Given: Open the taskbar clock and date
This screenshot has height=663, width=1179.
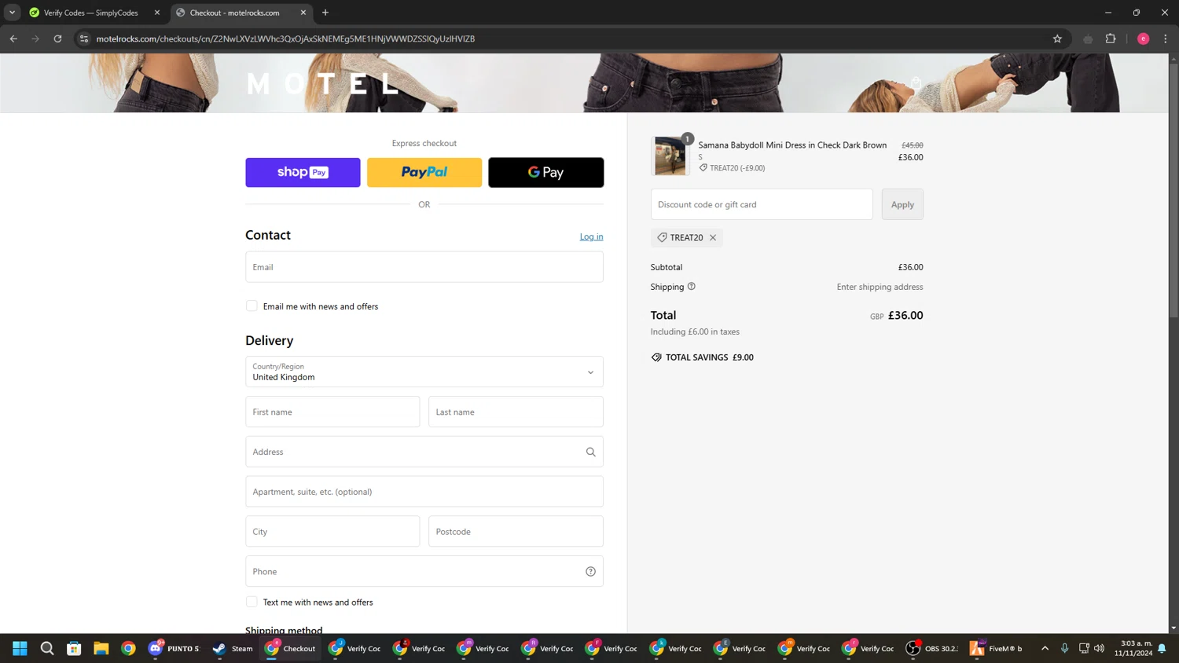Looking at the screenshot, I should (x=1133, y=648).
